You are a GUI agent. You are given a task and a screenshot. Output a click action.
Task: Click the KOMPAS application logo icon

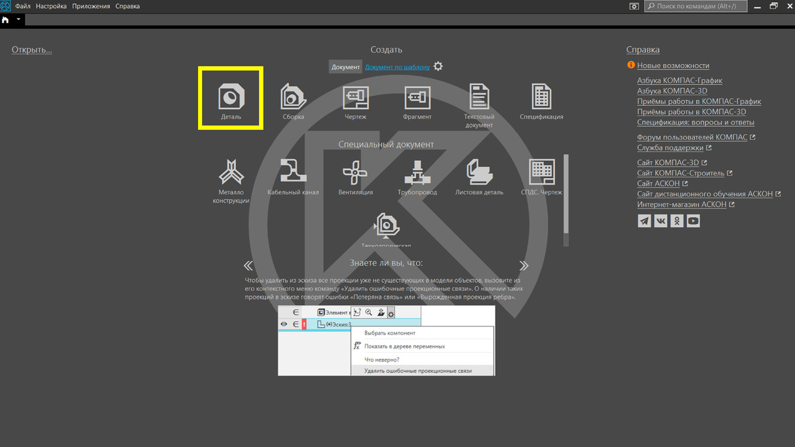pyautogui.click(x=5, y=6)
